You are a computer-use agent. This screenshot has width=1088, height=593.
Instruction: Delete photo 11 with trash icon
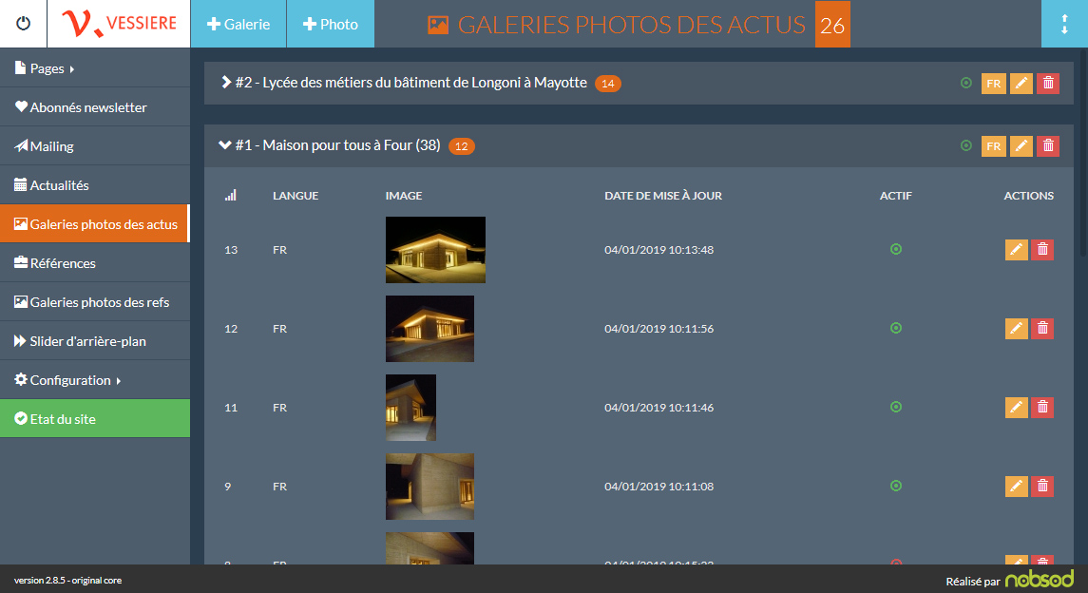1042,408
